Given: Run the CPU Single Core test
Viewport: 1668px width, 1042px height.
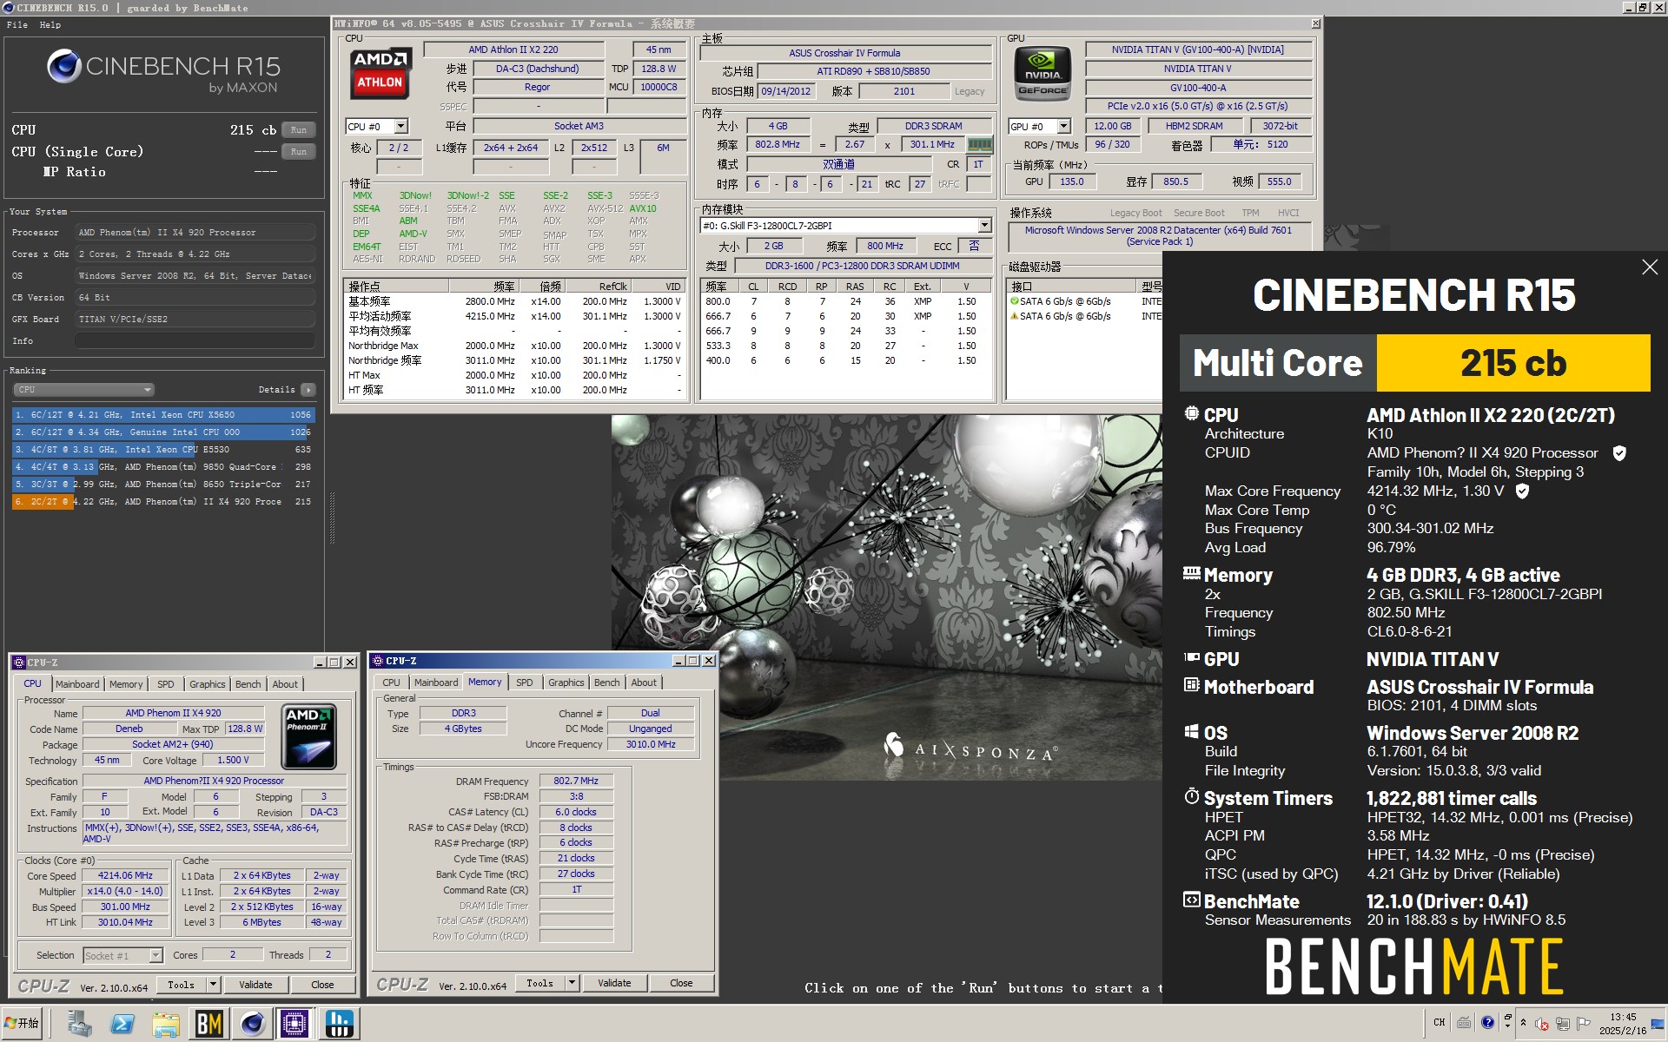Looking at the screenshot, I should pos(299,152).
